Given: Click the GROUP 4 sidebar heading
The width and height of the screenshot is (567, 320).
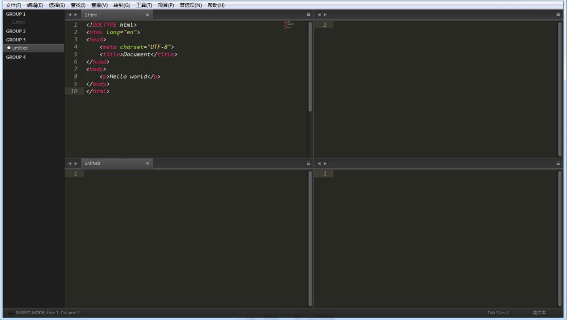Looking at the screenshot, I should pyautogui.click(x=16, y=57).
